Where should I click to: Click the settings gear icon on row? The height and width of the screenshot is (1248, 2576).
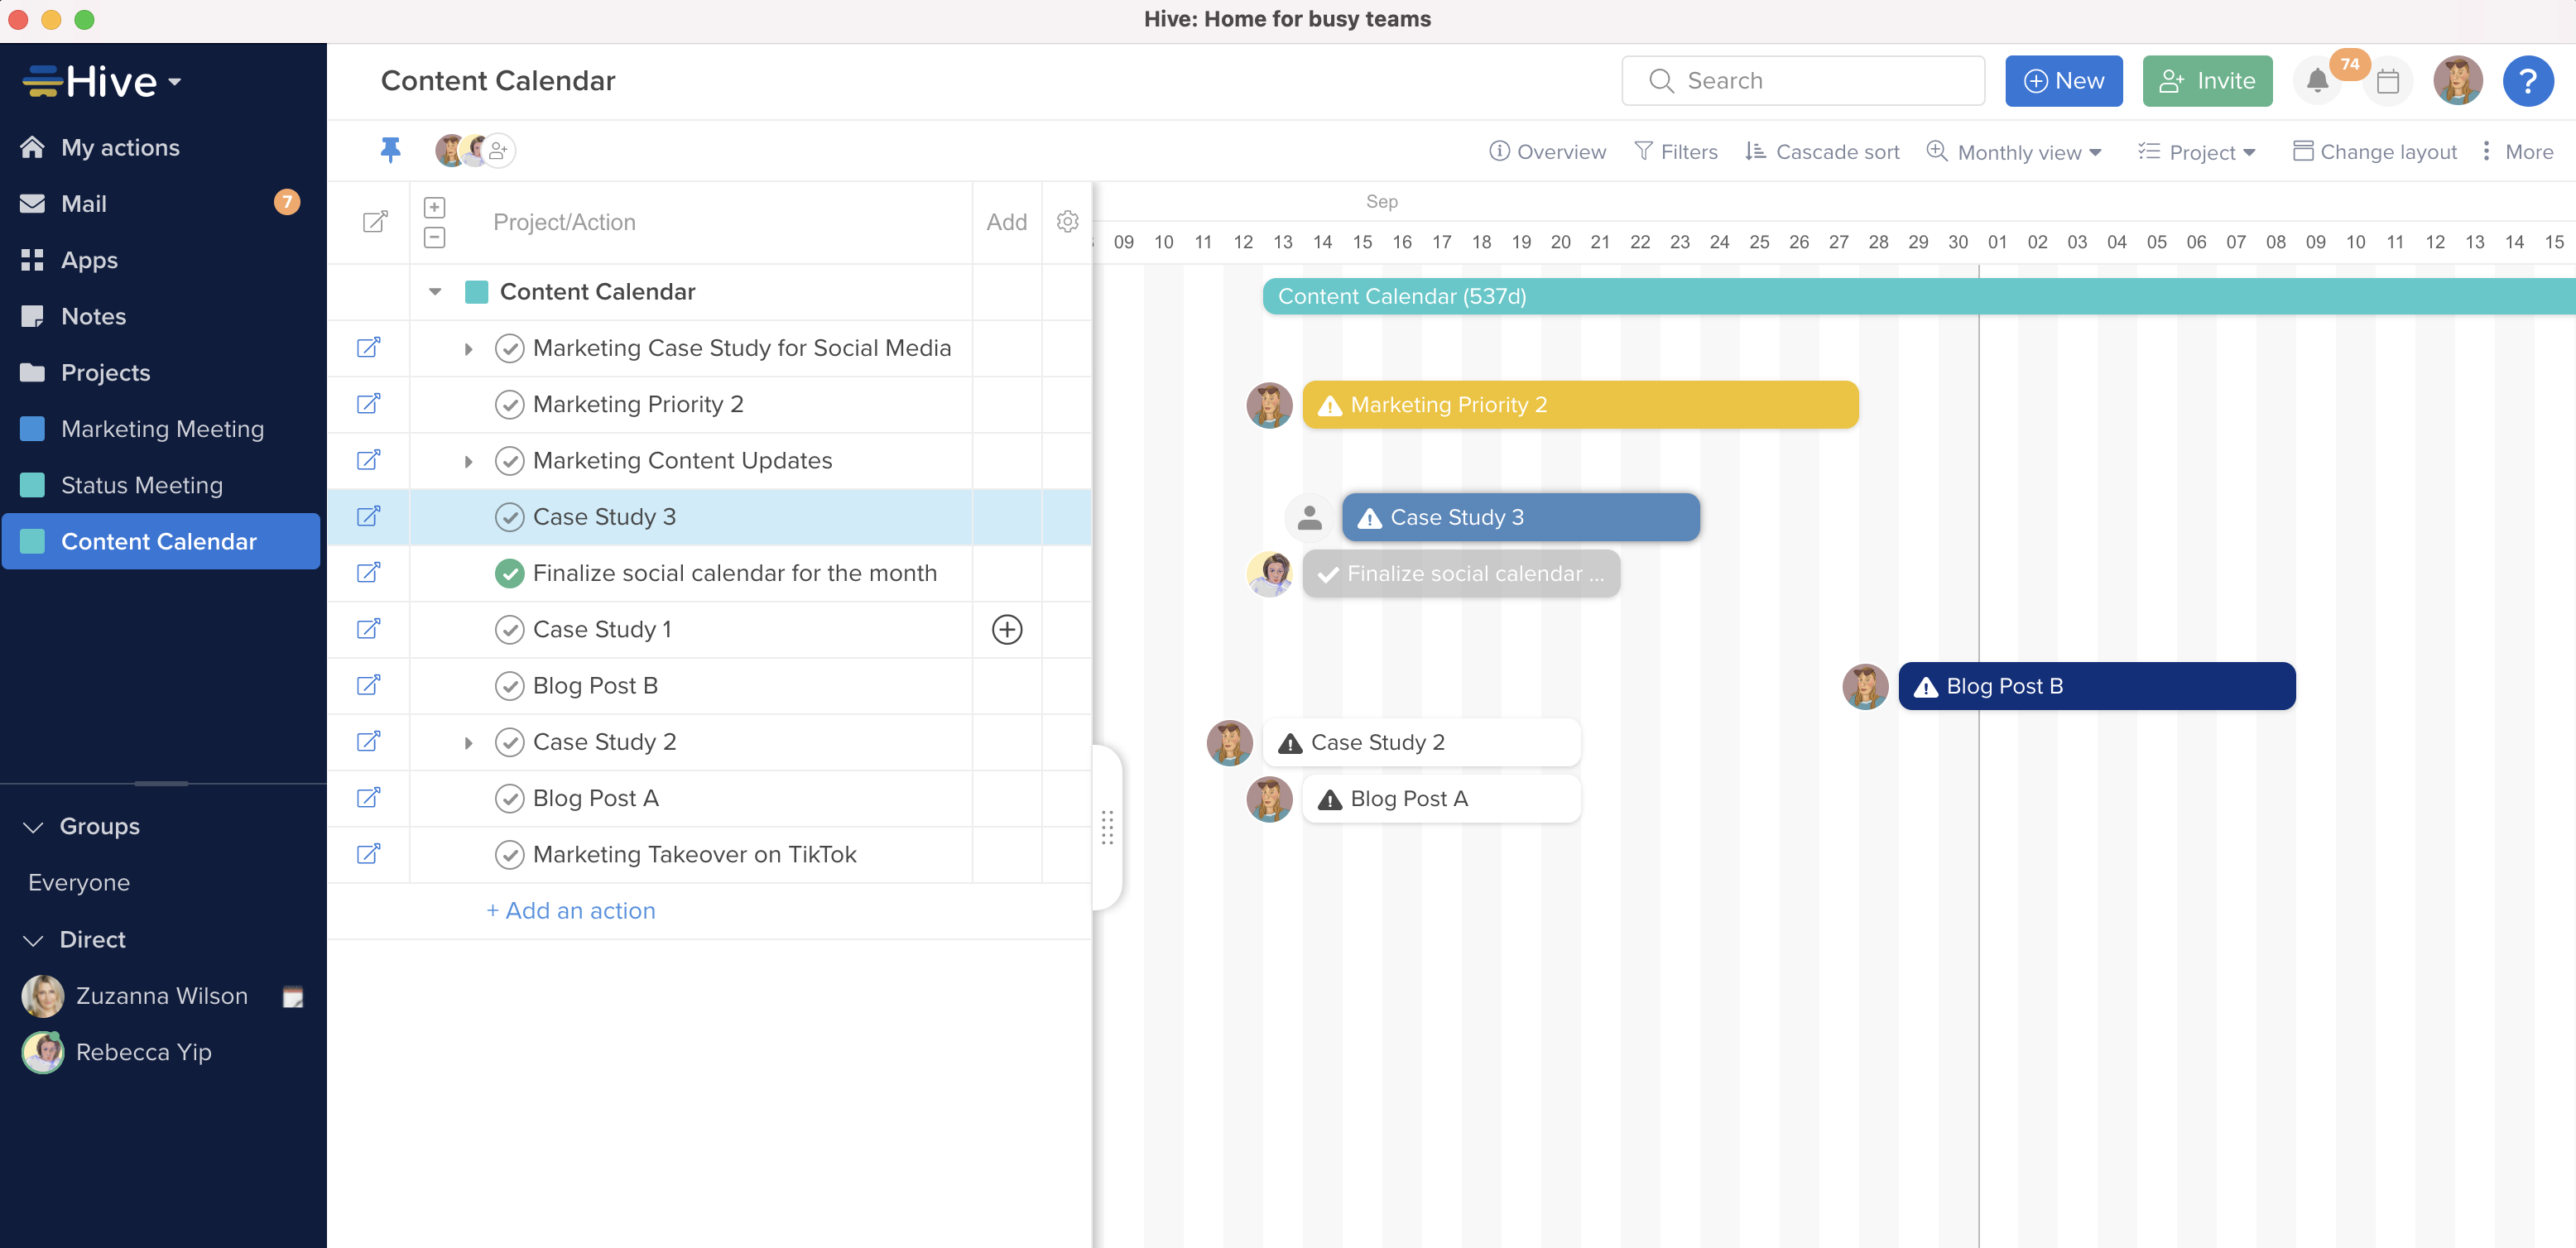(x=1068, y=222)
